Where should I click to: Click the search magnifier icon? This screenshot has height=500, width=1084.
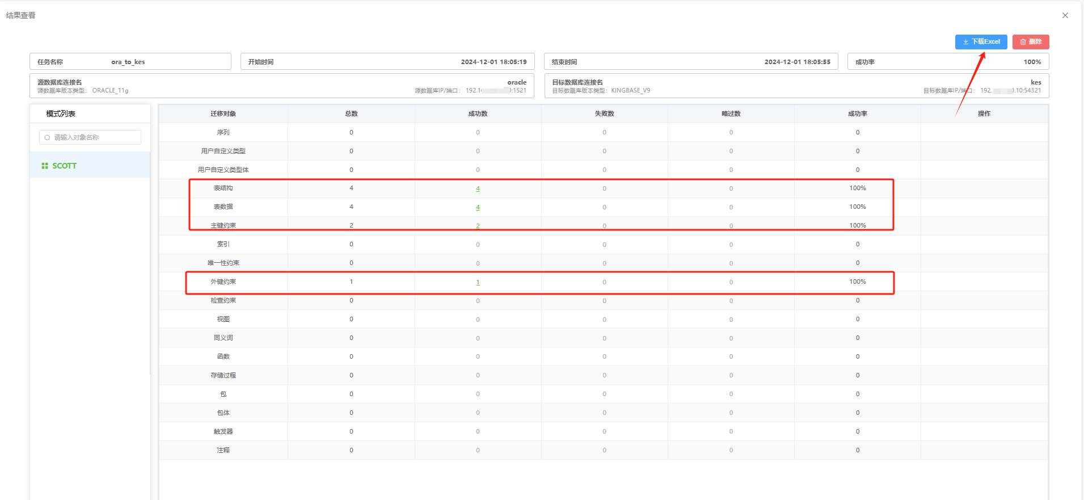pos(47,137)
